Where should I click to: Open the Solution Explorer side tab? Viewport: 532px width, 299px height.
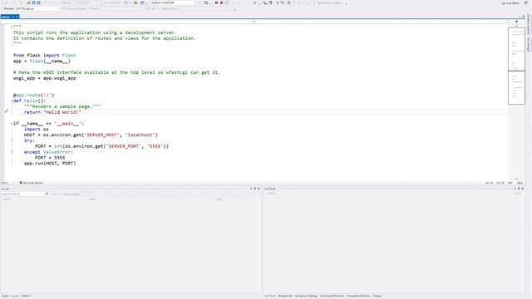point(529,24)
